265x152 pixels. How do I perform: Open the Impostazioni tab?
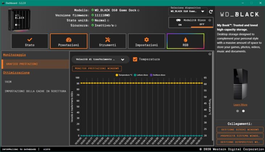click(146, 41)
